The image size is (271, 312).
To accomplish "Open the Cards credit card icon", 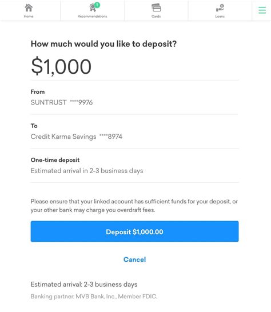I will pos(156,8).
